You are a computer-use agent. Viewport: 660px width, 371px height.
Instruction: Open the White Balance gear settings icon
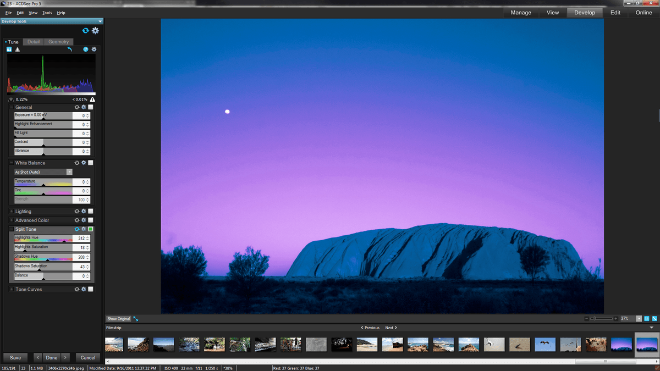[x=84, y=163]
